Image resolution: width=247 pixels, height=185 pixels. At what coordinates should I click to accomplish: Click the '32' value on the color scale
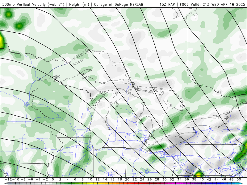tap(172, 179)
